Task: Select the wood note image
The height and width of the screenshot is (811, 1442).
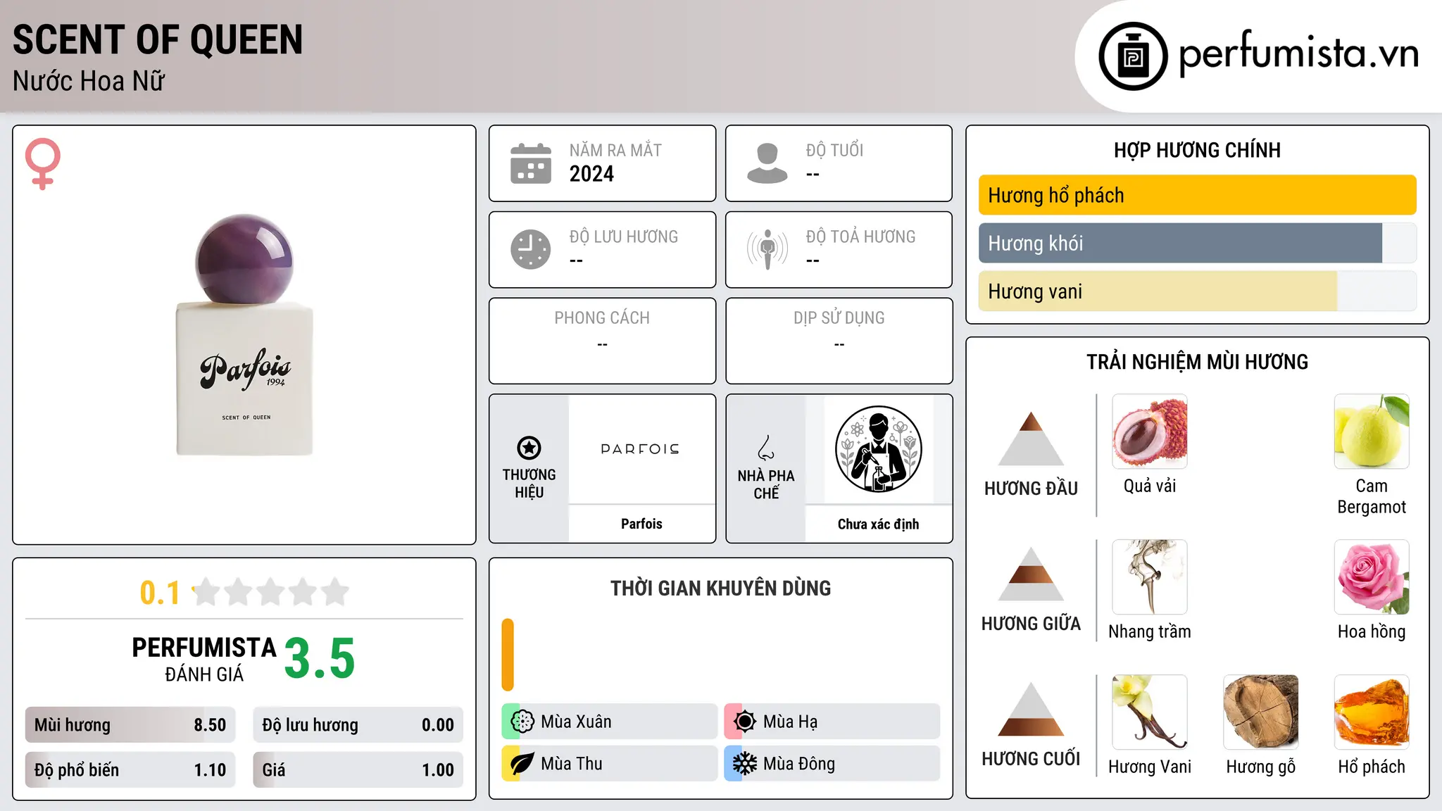Action: pos(1261,712)
